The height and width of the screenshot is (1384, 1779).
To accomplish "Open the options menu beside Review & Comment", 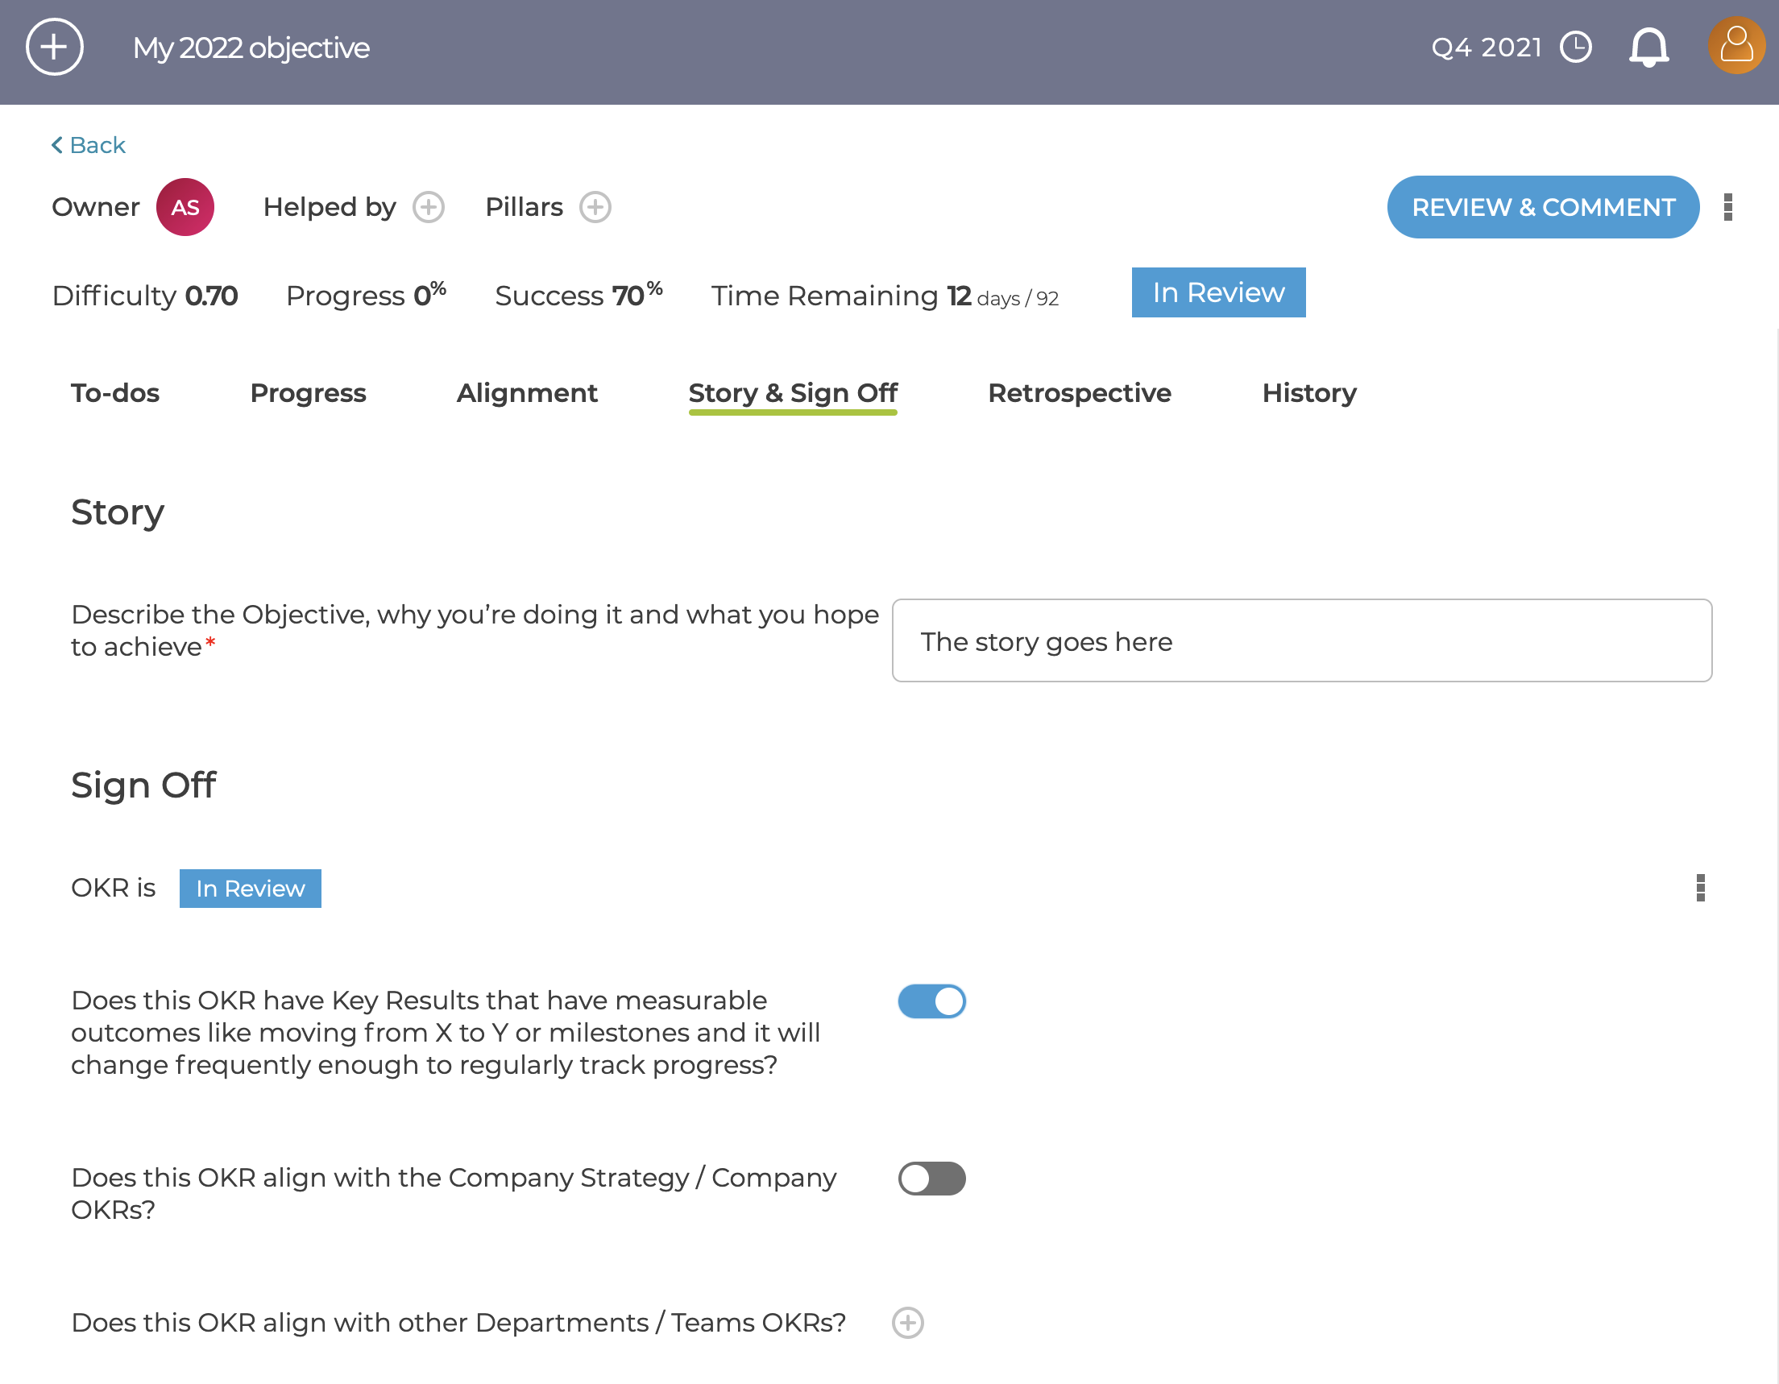I will tap(1727, 207).
